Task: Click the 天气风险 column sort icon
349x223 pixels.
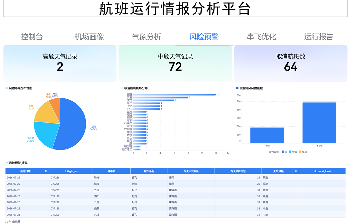Action: [x=296, y=171]
